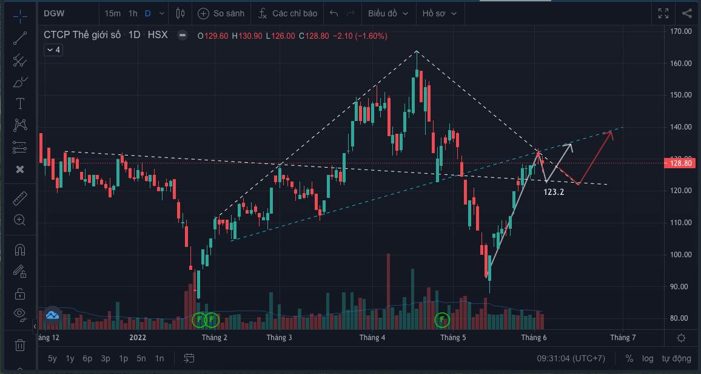Enter fullscreen chart mode

tap(663, 13)
